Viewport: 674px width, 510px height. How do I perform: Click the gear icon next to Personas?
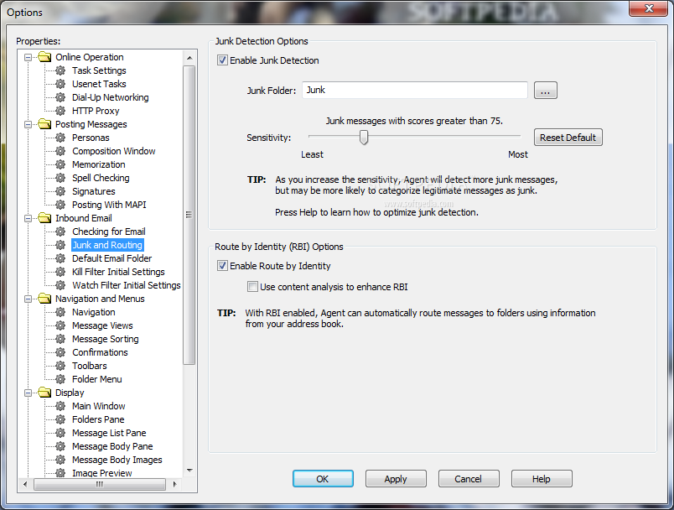point(60,138)
